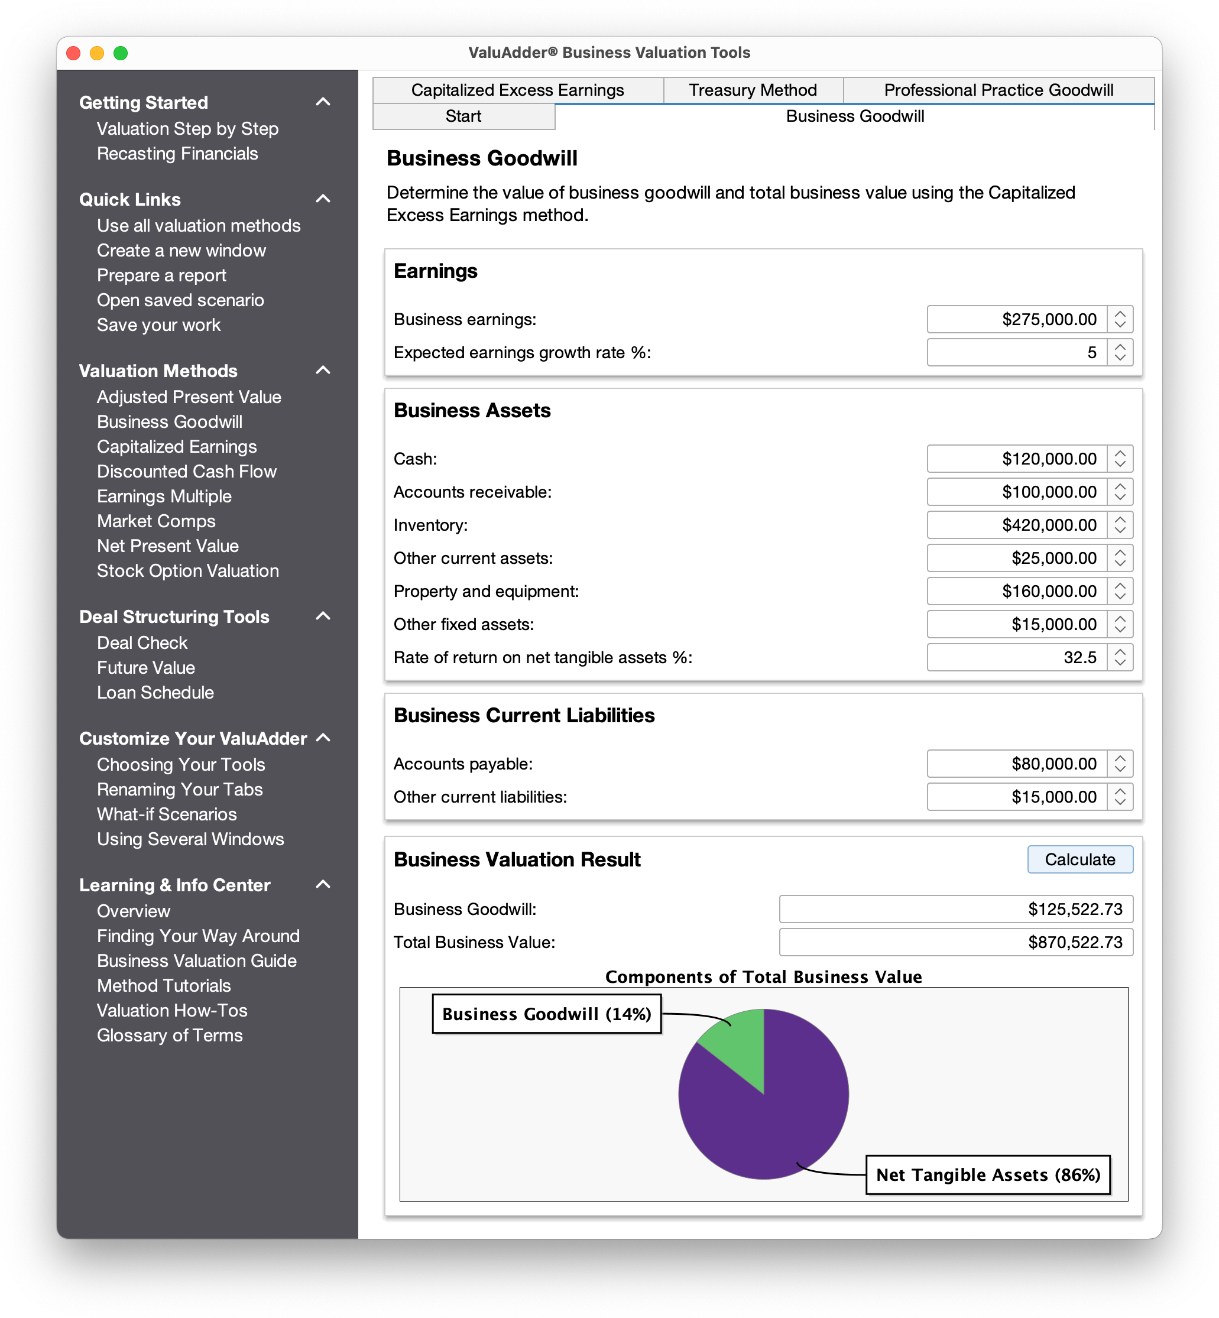Screen dimensions: 1219x1318
Task: Collapse the Valuation Methods section
Action: 323,371
